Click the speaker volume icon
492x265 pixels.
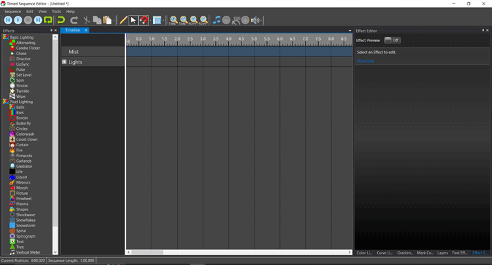tap(255, 20)
